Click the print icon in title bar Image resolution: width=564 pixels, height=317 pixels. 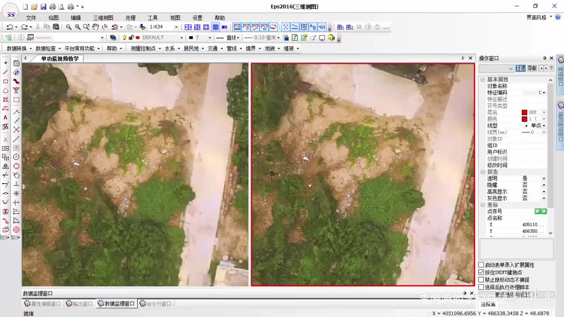(x=53, y=7)
